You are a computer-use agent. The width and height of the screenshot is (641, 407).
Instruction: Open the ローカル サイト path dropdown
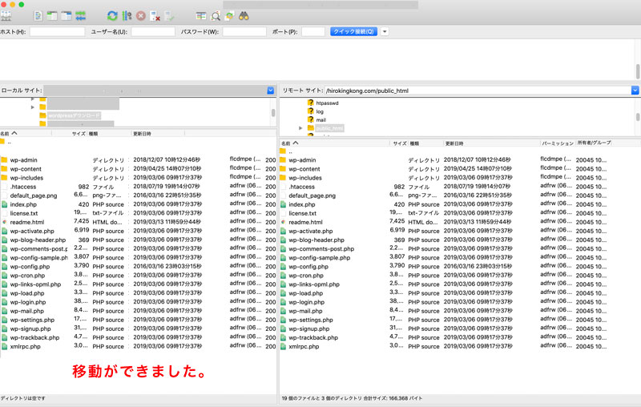tap(271, 91)
